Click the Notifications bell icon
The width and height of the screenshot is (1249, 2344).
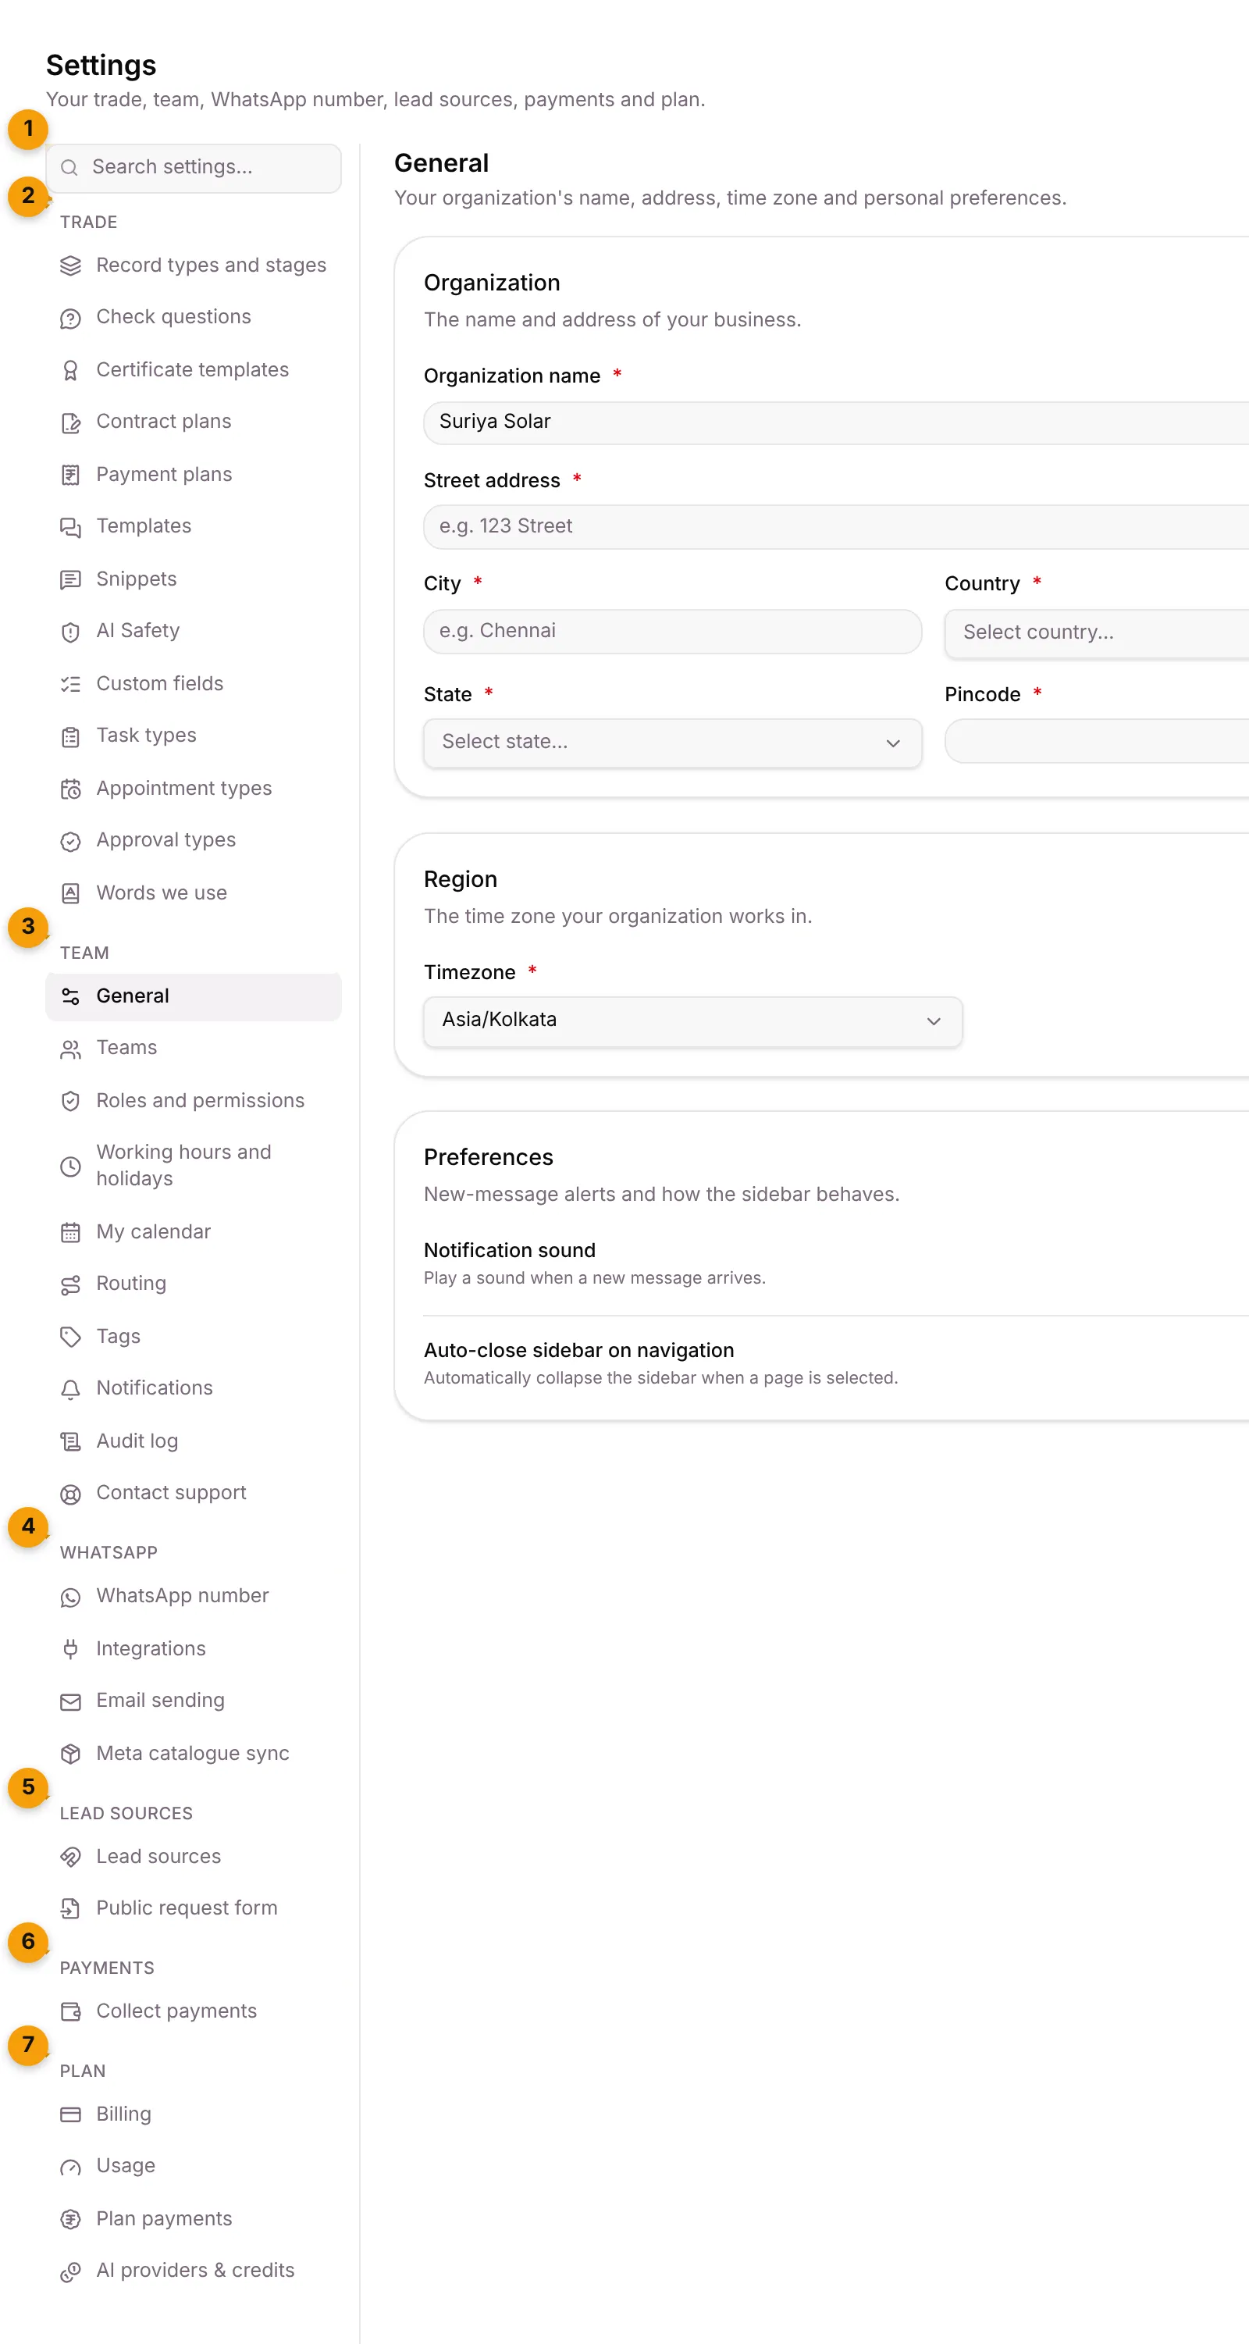point(70,1388)
